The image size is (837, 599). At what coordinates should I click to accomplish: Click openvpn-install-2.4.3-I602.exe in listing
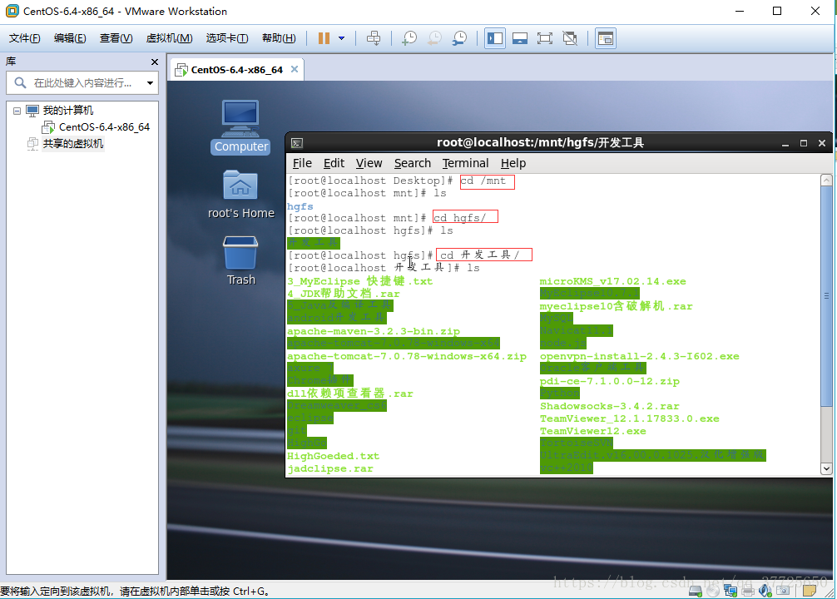tap(640, 357)
